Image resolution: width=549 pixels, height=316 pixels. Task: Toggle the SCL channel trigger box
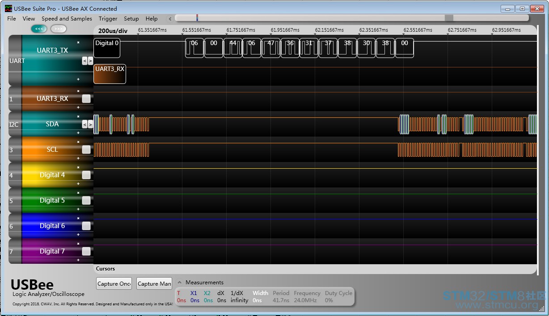click(86, 150)
